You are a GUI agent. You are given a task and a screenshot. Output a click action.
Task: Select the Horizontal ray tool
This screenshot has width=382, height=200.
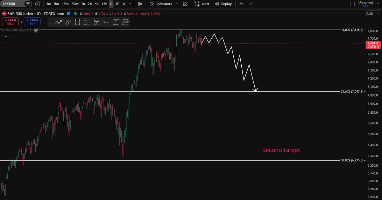point(106,22)
